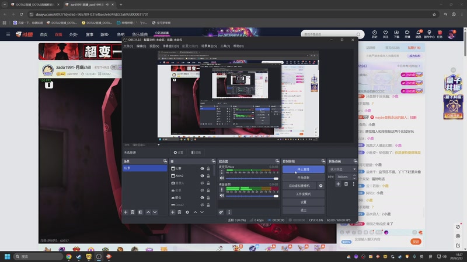The width and height of the screenshot is (467, 262).
Task: Open Douyu followed channels heart icon
Action: (385, 34)
